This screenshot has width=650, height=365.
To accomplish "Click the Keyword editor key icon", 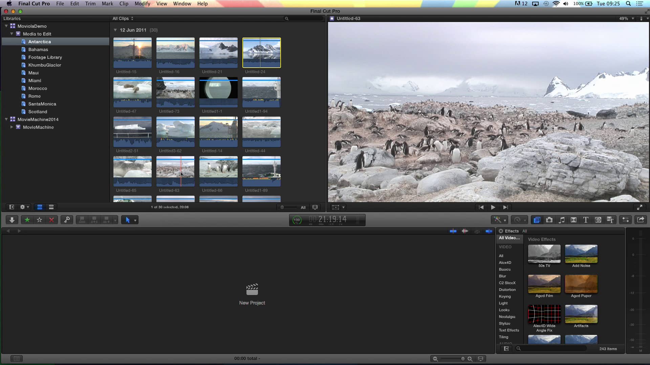I will 67,220.
